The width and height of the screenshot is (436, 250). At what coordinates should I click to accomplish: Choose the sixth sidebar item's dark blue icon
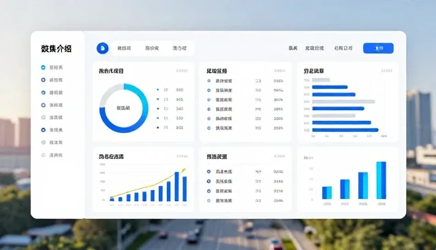[x=43, y=130]
